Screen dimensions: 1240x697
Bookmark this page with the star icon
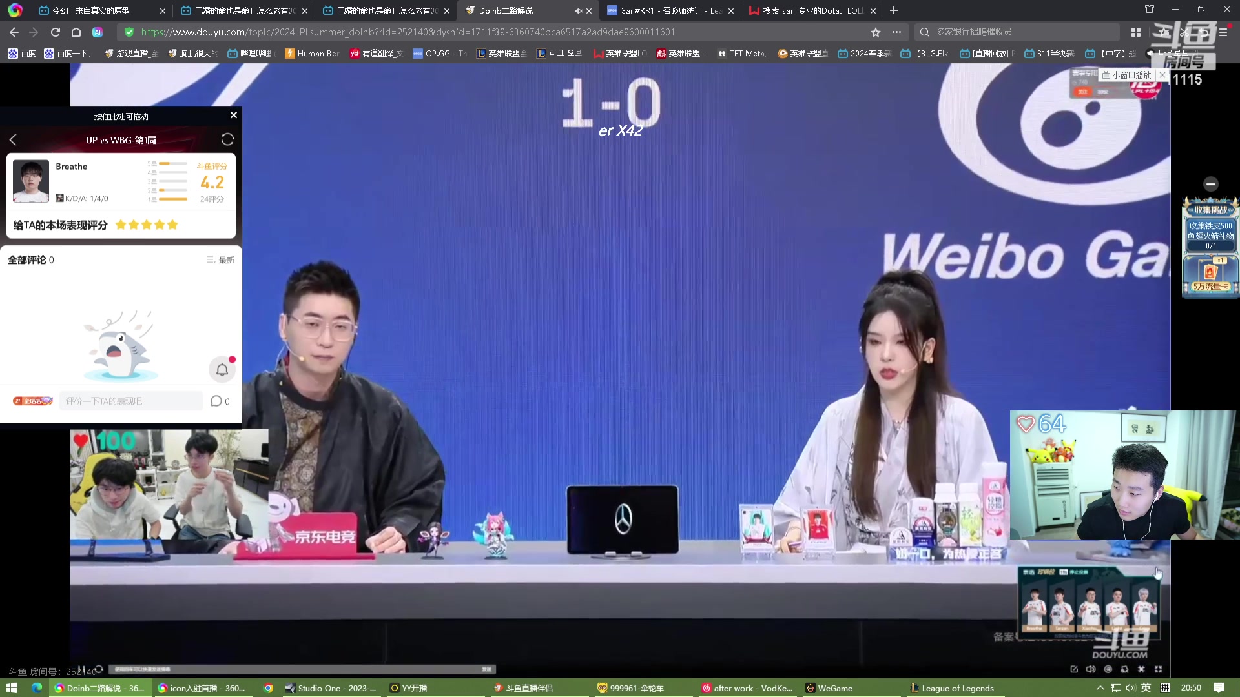(876, 32)
